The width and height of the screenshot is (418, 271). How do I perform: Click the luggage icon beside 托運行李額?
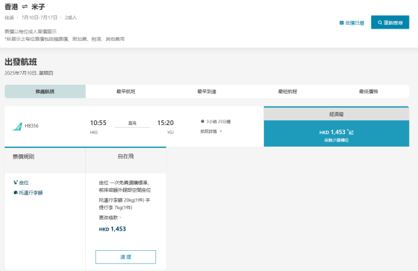[15, 192]
